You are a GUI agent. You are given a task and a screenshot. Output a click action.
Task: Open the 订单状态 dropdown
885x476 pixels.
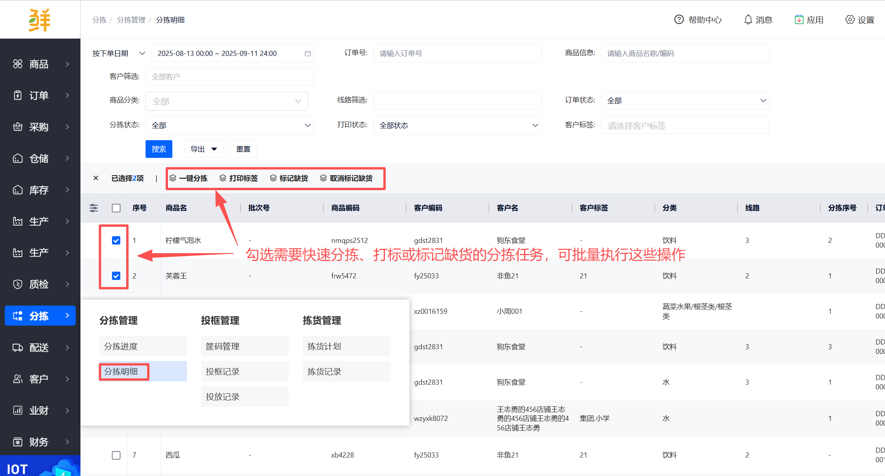[685, 101]
